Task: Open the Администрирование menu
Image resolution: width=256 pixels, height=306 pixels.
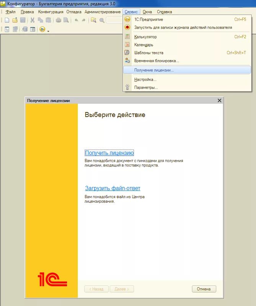Action: (103, 12)
